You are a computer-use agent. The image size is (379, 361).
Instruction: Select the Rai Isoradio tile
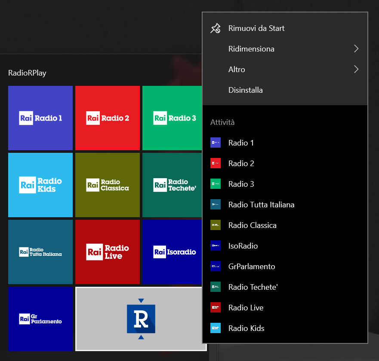pyautogui.click(x=172, y=252)
